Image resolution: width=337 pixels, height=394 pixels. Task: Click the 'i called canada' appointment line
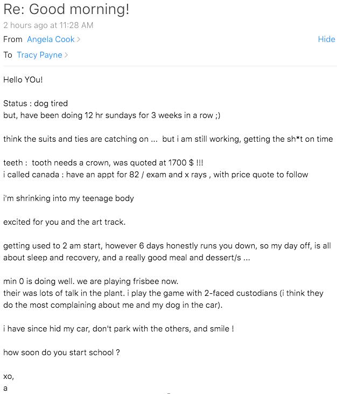[x=156, y=175]
